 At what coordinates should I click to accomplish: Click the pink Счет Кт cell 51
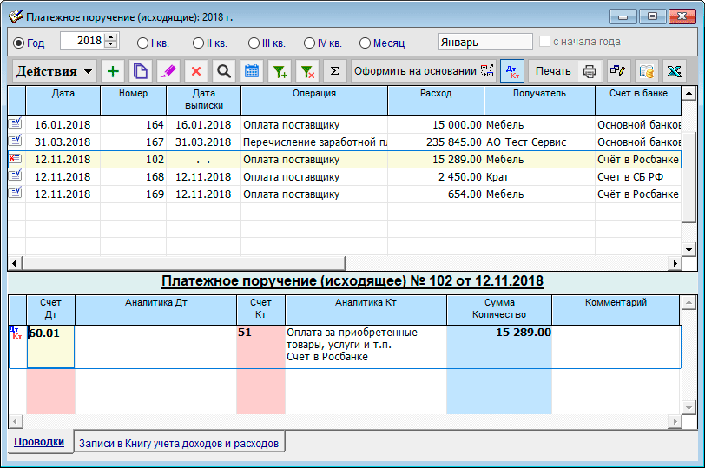260,347
